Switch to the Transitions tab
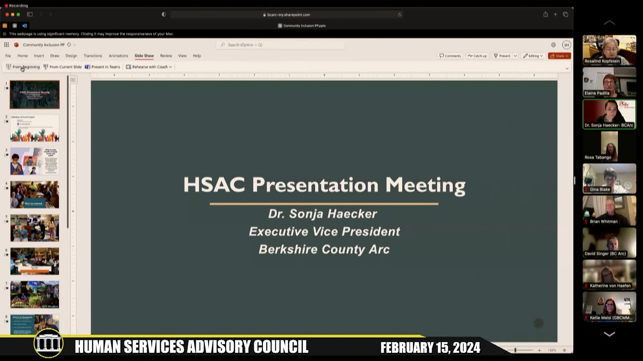The height and width of the screenshot is (361, 643). [x=93, y=56]
